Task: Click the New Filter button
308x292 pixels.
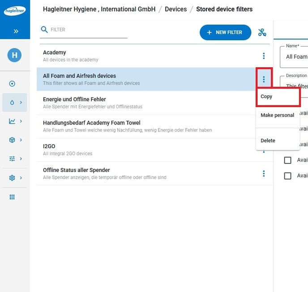Action: [225, 32]
